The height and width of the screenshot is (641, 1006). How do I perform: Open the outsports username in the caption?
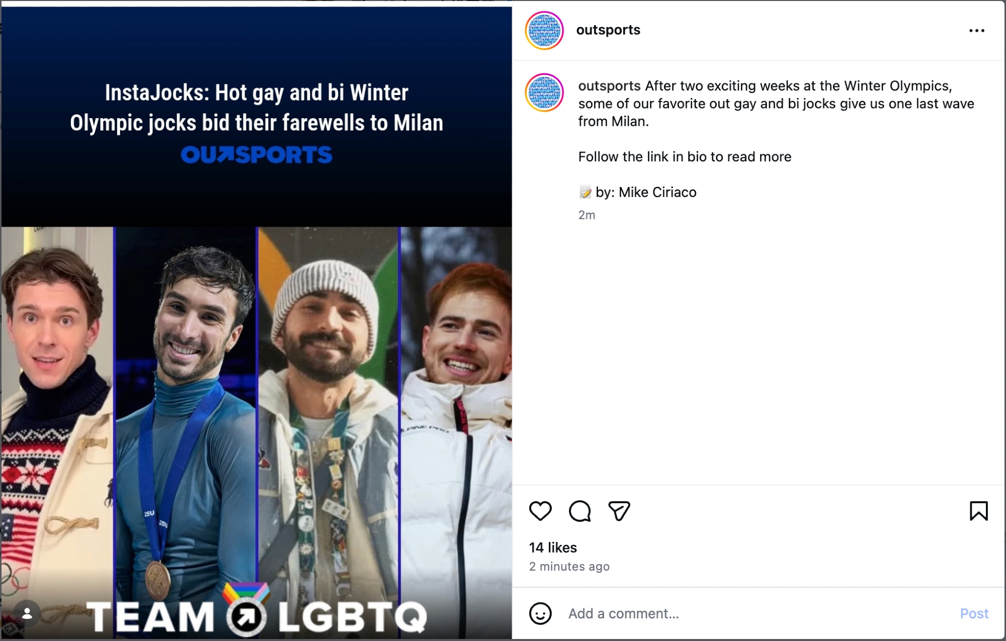(609, 86)
